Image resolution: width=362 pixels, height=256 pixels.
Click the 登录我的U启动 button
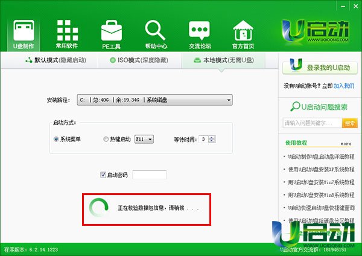click(320, 66)
